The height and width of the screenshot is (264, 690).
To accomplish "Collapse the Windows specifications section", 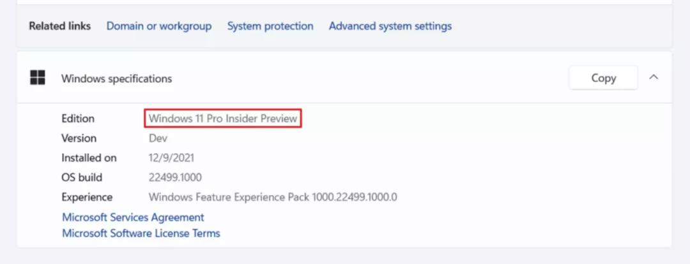I will (x=653, y=77).
